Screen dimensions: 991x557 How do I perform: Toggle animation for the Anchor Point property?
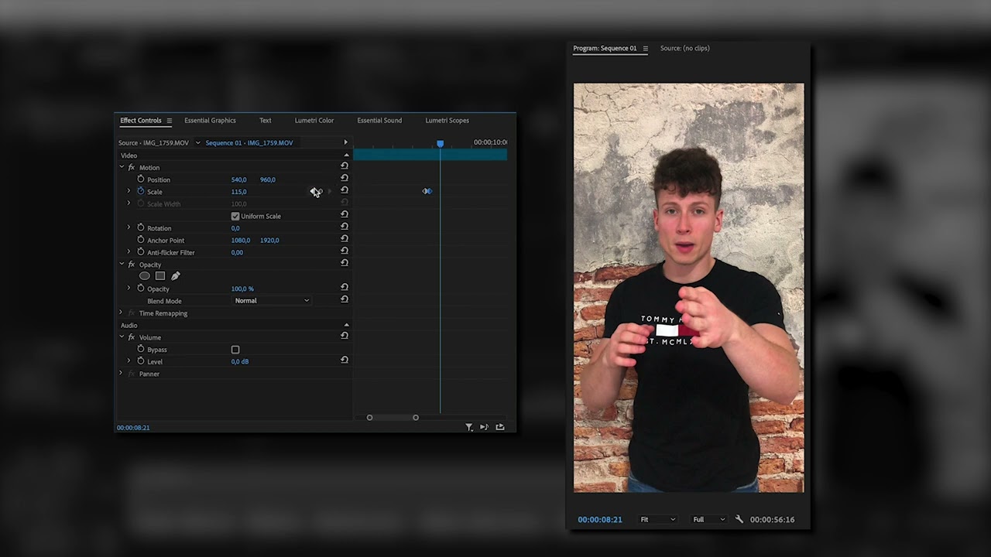140,240
